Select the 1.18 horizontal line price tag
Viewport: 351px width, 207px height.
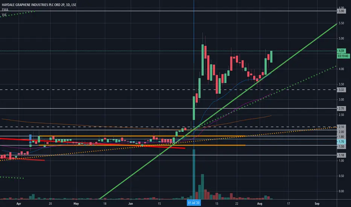coord(341,155)
